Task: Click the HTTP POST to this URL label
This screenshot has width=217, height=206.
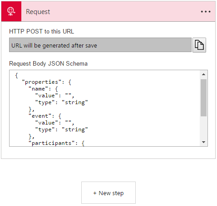Action: pyautogui.click(x=42, y=31)
